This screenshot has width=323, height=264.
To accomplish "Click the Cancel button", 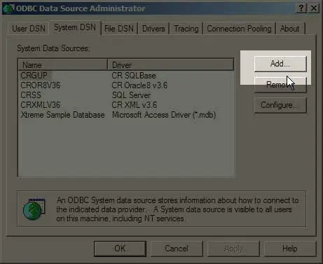I will tap(177, 249).
